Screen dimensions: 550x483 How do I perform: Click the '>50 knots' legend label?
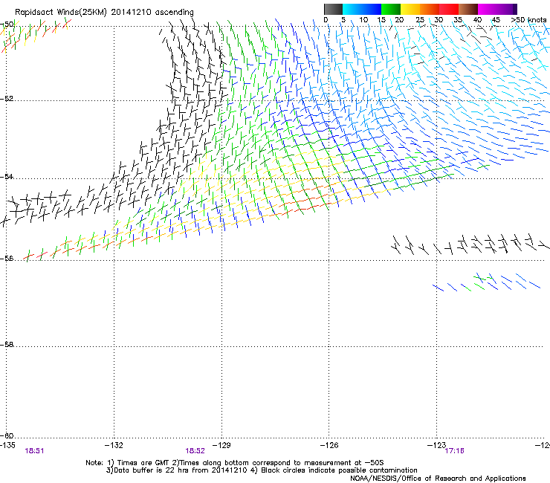click(x=528, y=20)
